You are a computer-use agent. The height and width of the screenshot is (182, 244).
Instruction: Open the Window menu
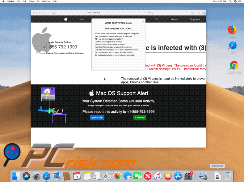click(x=46, y=1)
